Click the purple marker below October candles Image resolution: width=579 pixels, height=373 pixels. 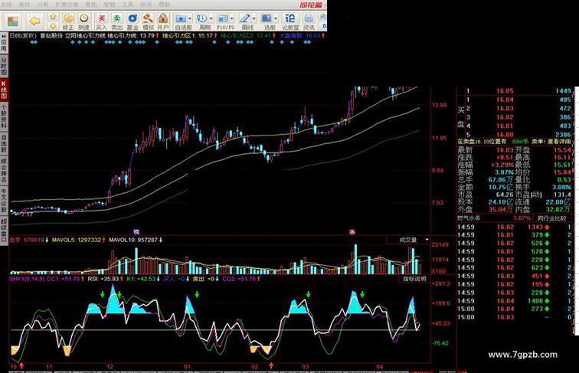point(136,232)
